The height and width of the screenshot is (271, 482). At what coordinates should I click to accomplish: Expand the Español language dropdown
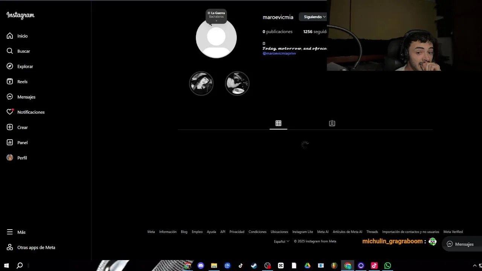point(281,241)
